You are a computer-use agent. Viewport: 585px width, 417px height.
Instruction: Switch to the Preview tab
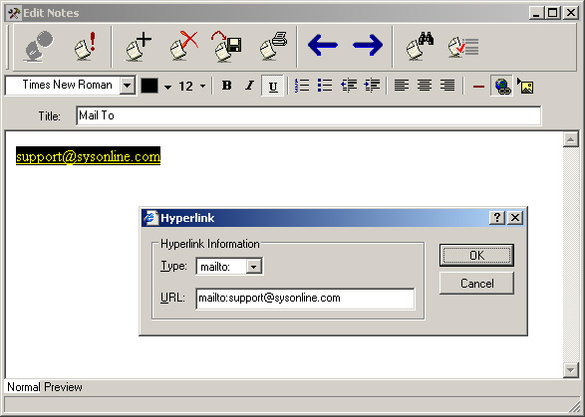tap(63, 387)
